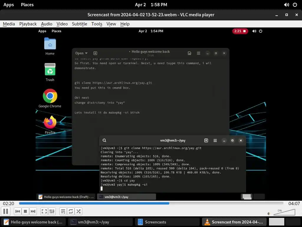Click the VLC window title text
Image resolution: width=302 pixels, height=227 pixels.
(x=151, y=15)
